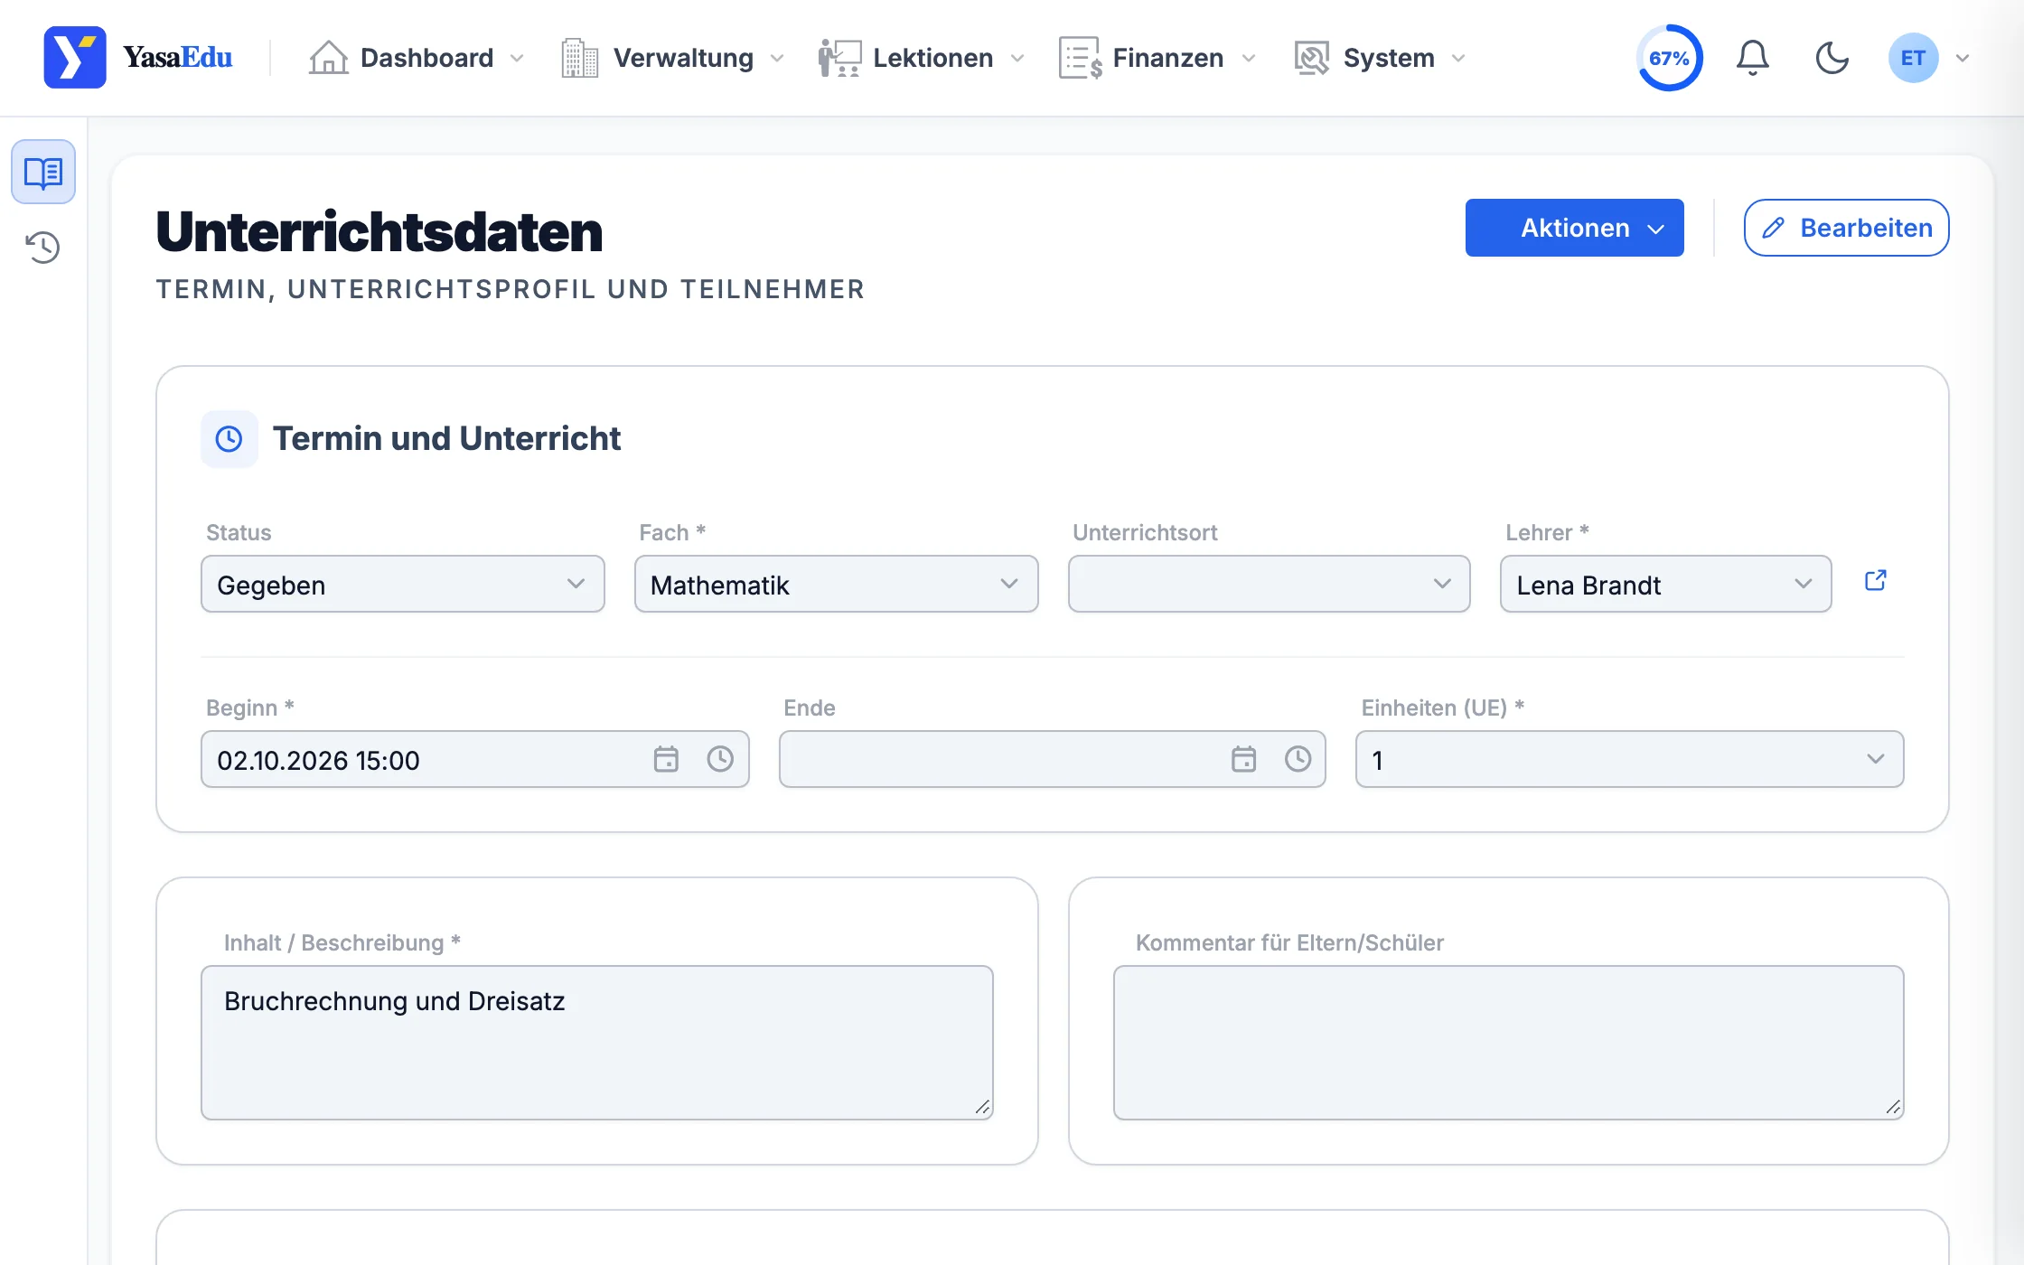Click the Kommentar für Eltern/Schüler text area
The height and width of the screenshot is (1265, 2024).
pos(1508,1043)
